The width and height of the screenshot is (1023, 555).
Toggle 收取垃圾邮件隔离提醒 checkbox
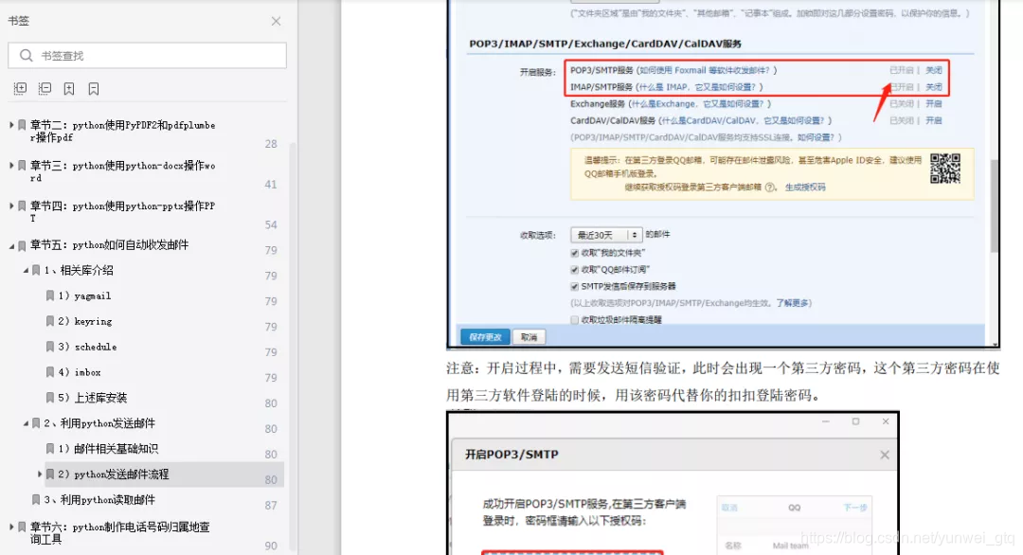pos(575,319)
